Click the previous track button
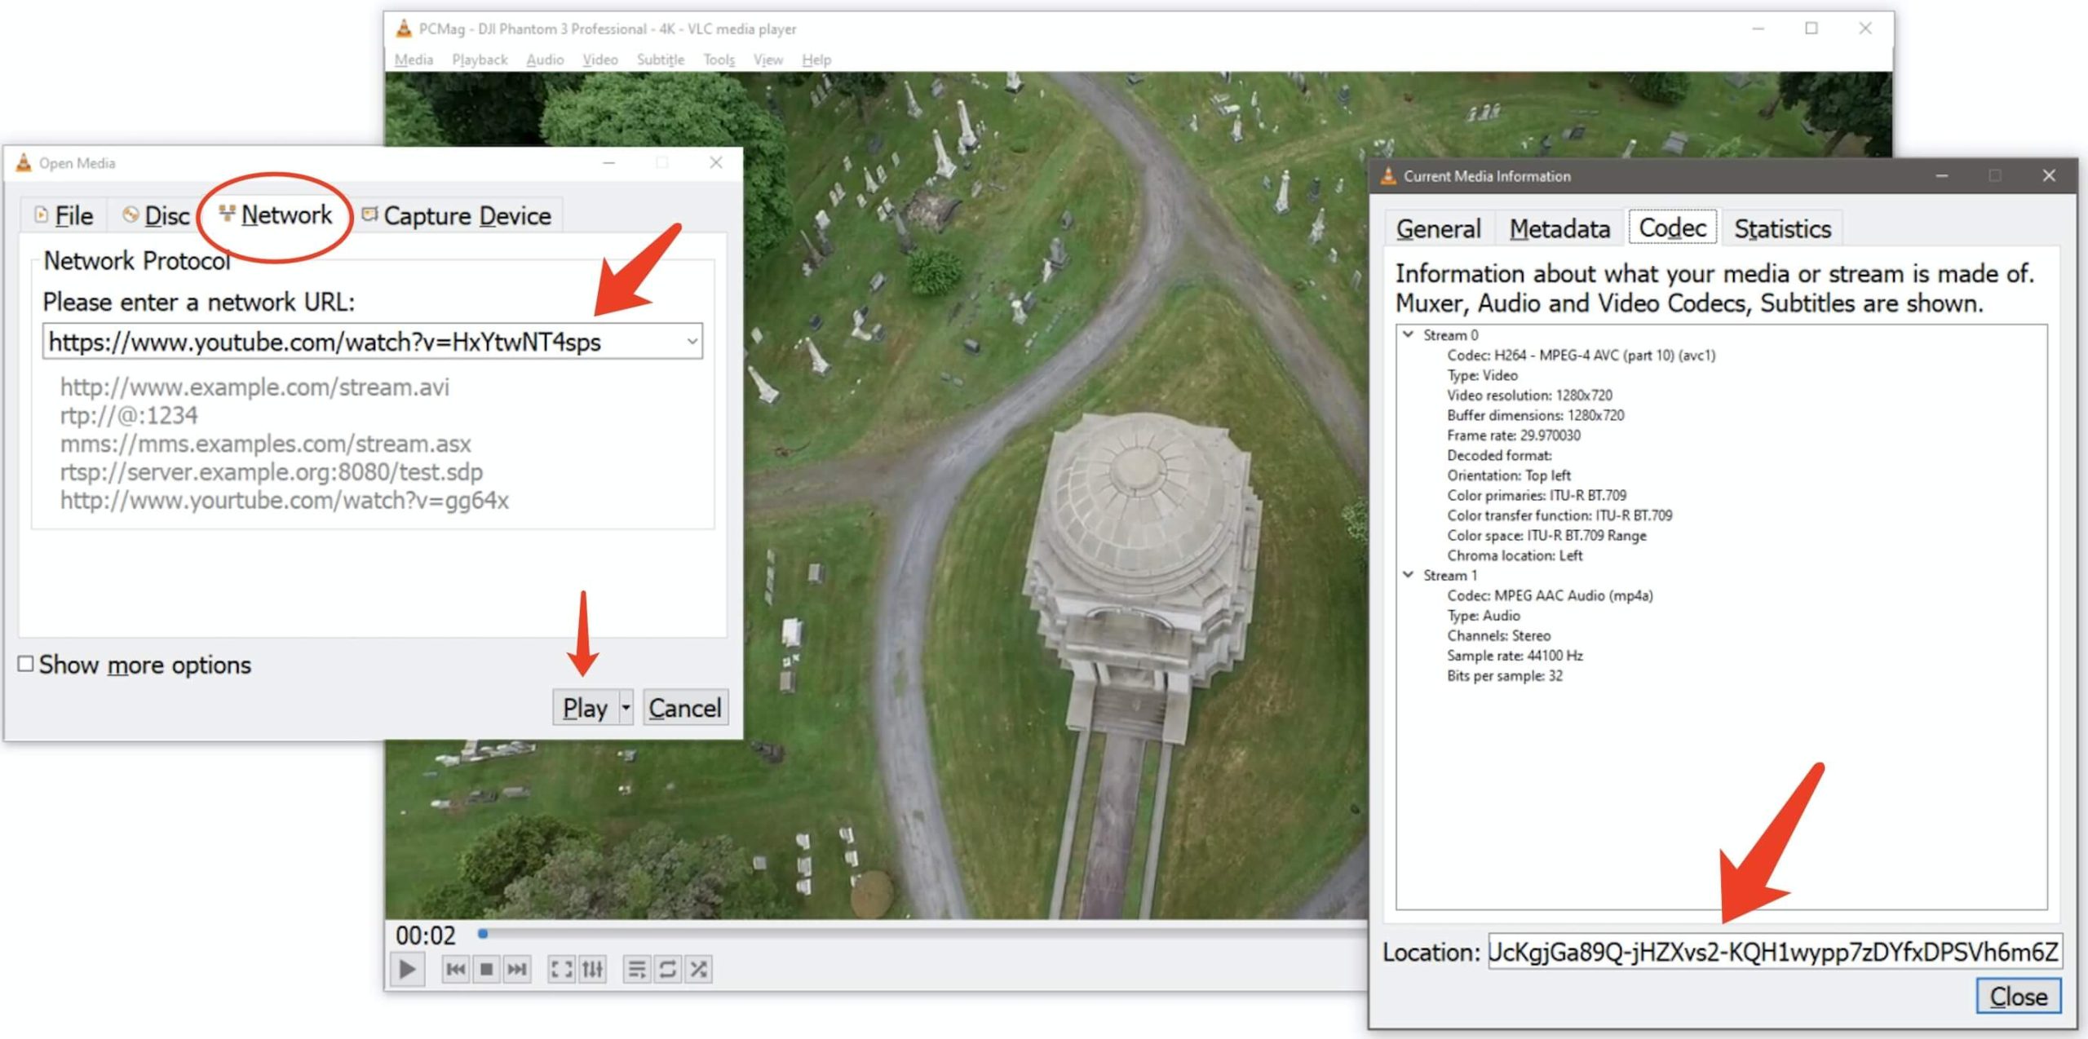 [455, 969]
